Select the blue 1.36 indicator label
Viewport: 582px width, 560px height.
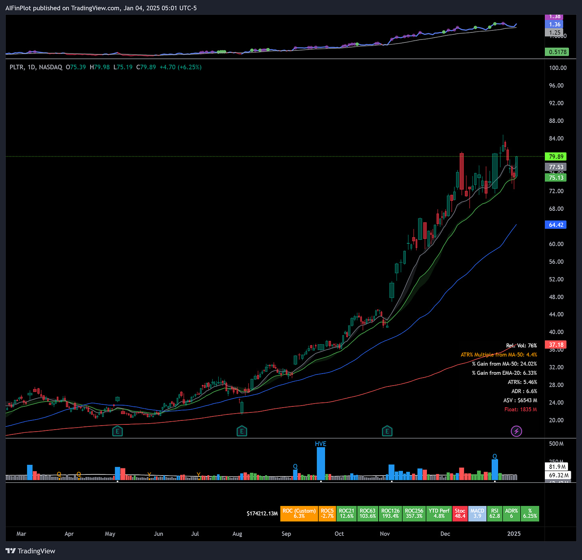(x=554, y=24)
